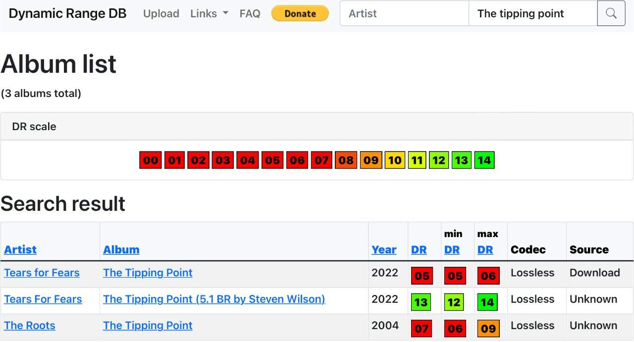Click the album field containing 'The tipping point'
The height and width of the screenshot is (342, 634).
[533, 13]
